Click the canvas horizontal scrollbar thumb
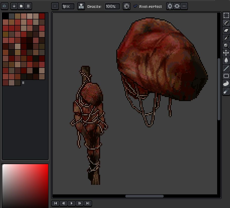This screenshot has width=230, height=208. point(145,196)
